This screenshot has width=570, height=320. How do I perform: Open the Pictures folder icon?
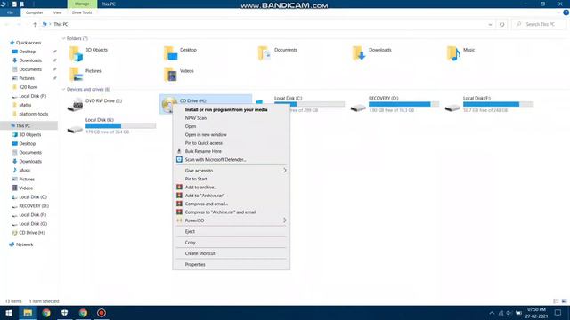76,75
